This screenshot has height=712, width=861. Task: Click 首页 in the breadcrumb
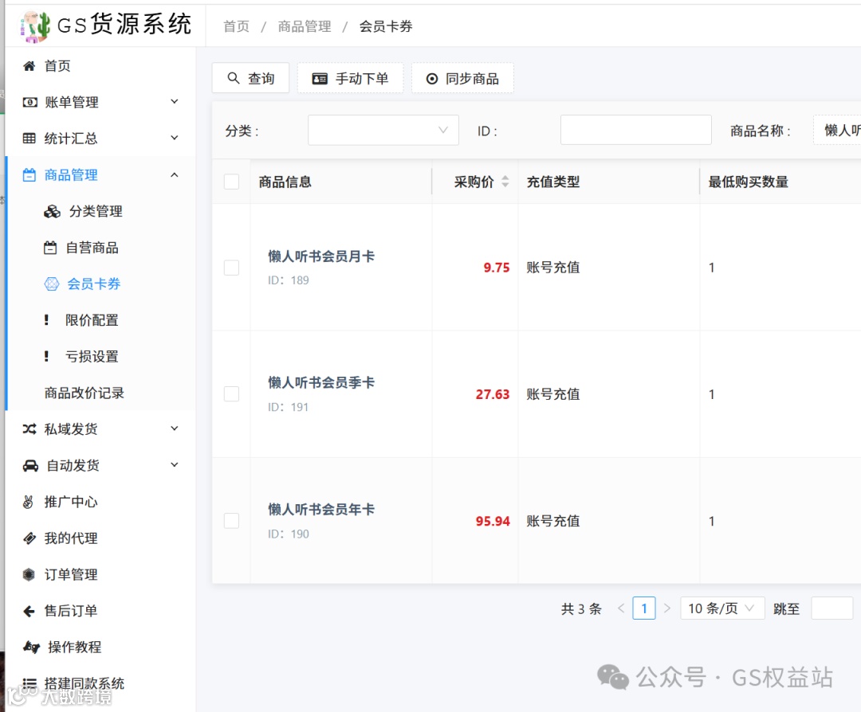(x=236, y=26)
